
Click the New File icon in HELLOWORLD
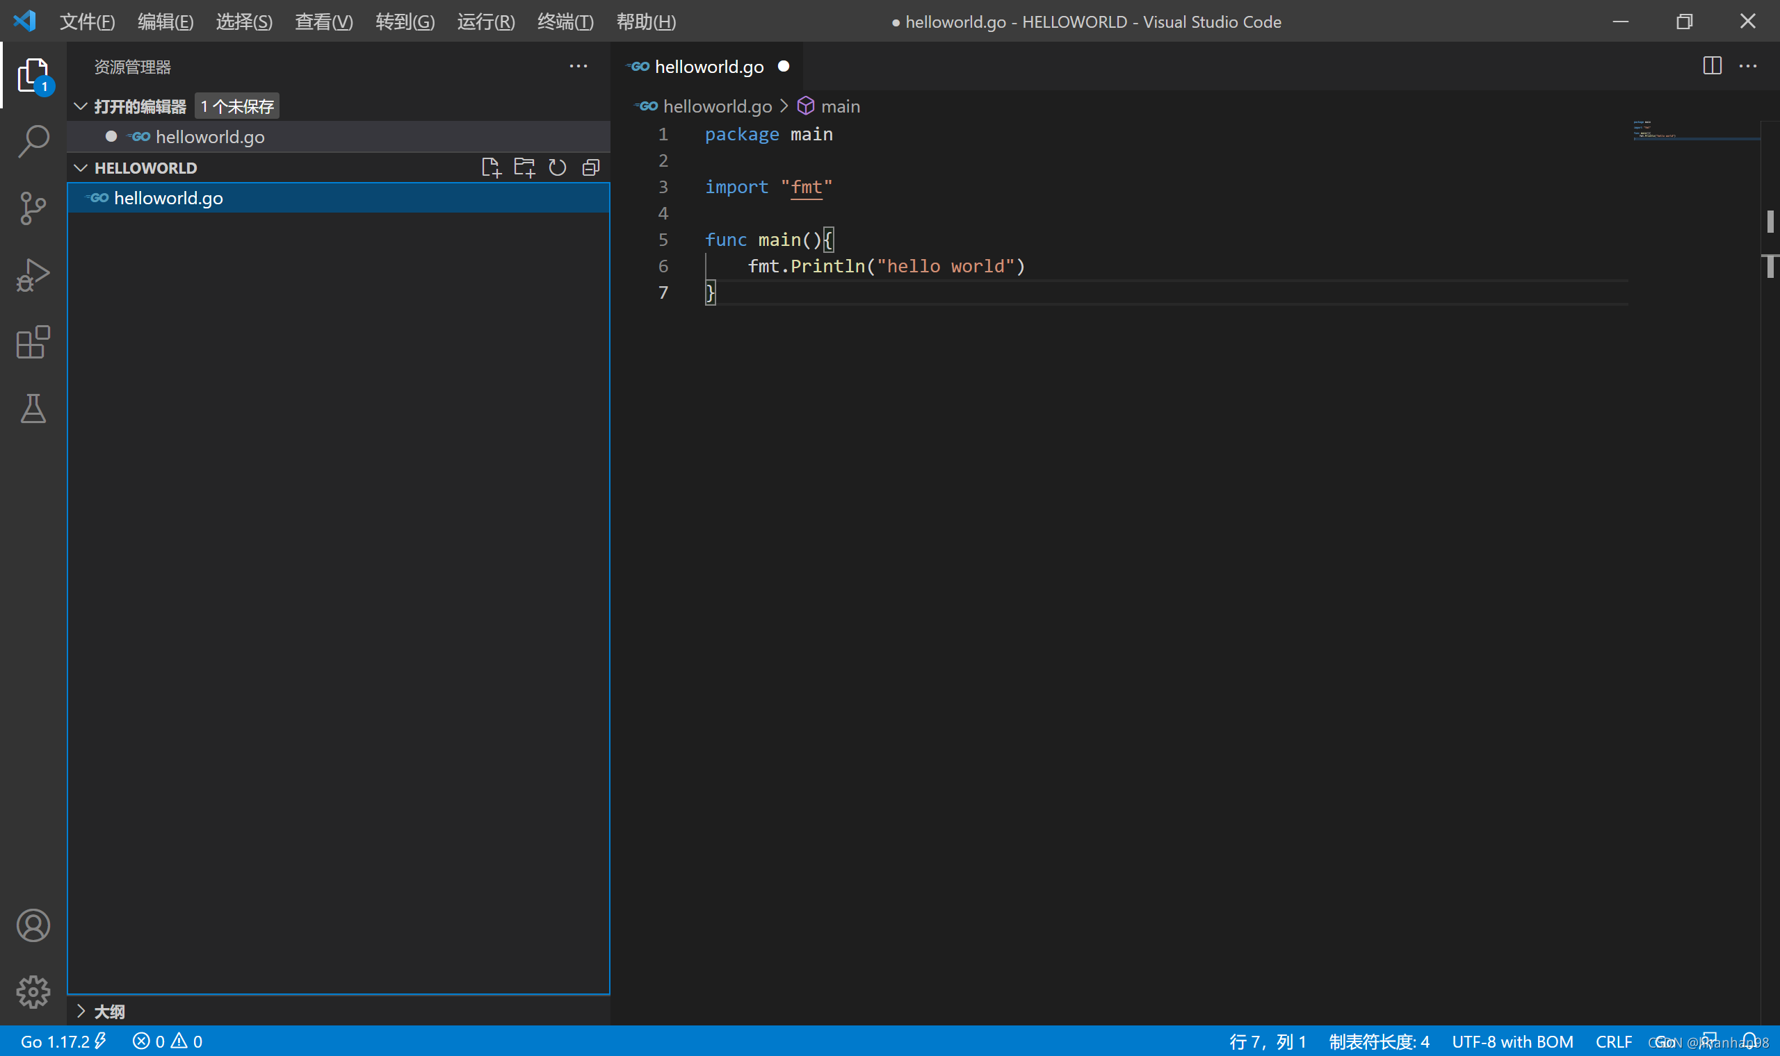click(x=492, y=167)
